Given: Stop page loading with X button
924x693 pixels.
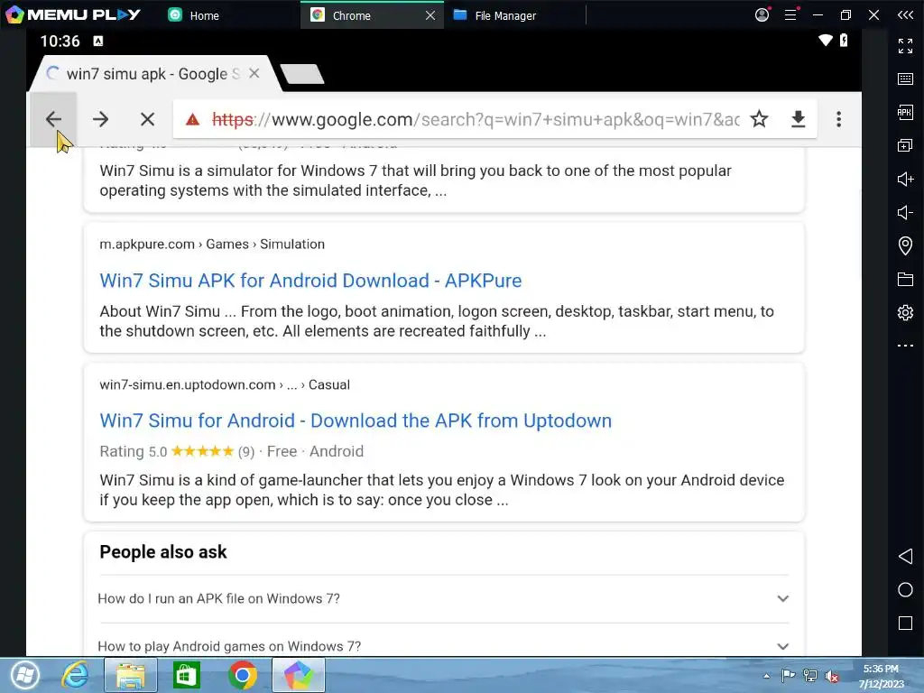Looking at the screenshot, I should point(148,120).
